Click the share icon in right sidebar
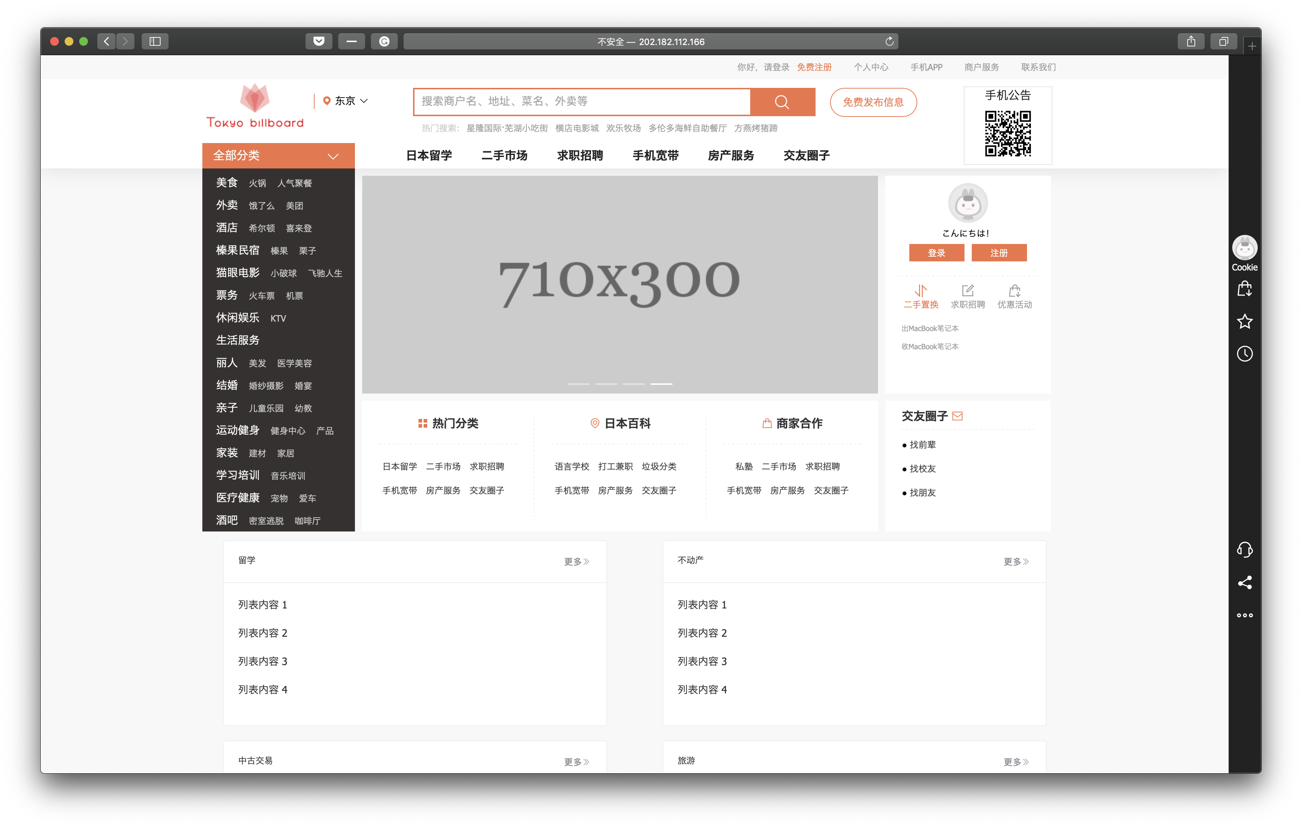This screenshot has width=1302, height=827. click(1245, 582)
